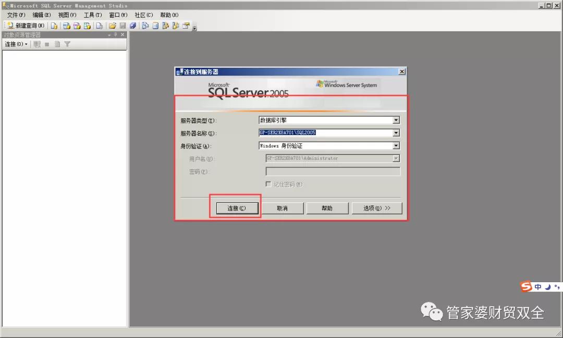Open the 帮助(H) menu
The height and width of the screenshot is (338, 563).
[169, 15]
